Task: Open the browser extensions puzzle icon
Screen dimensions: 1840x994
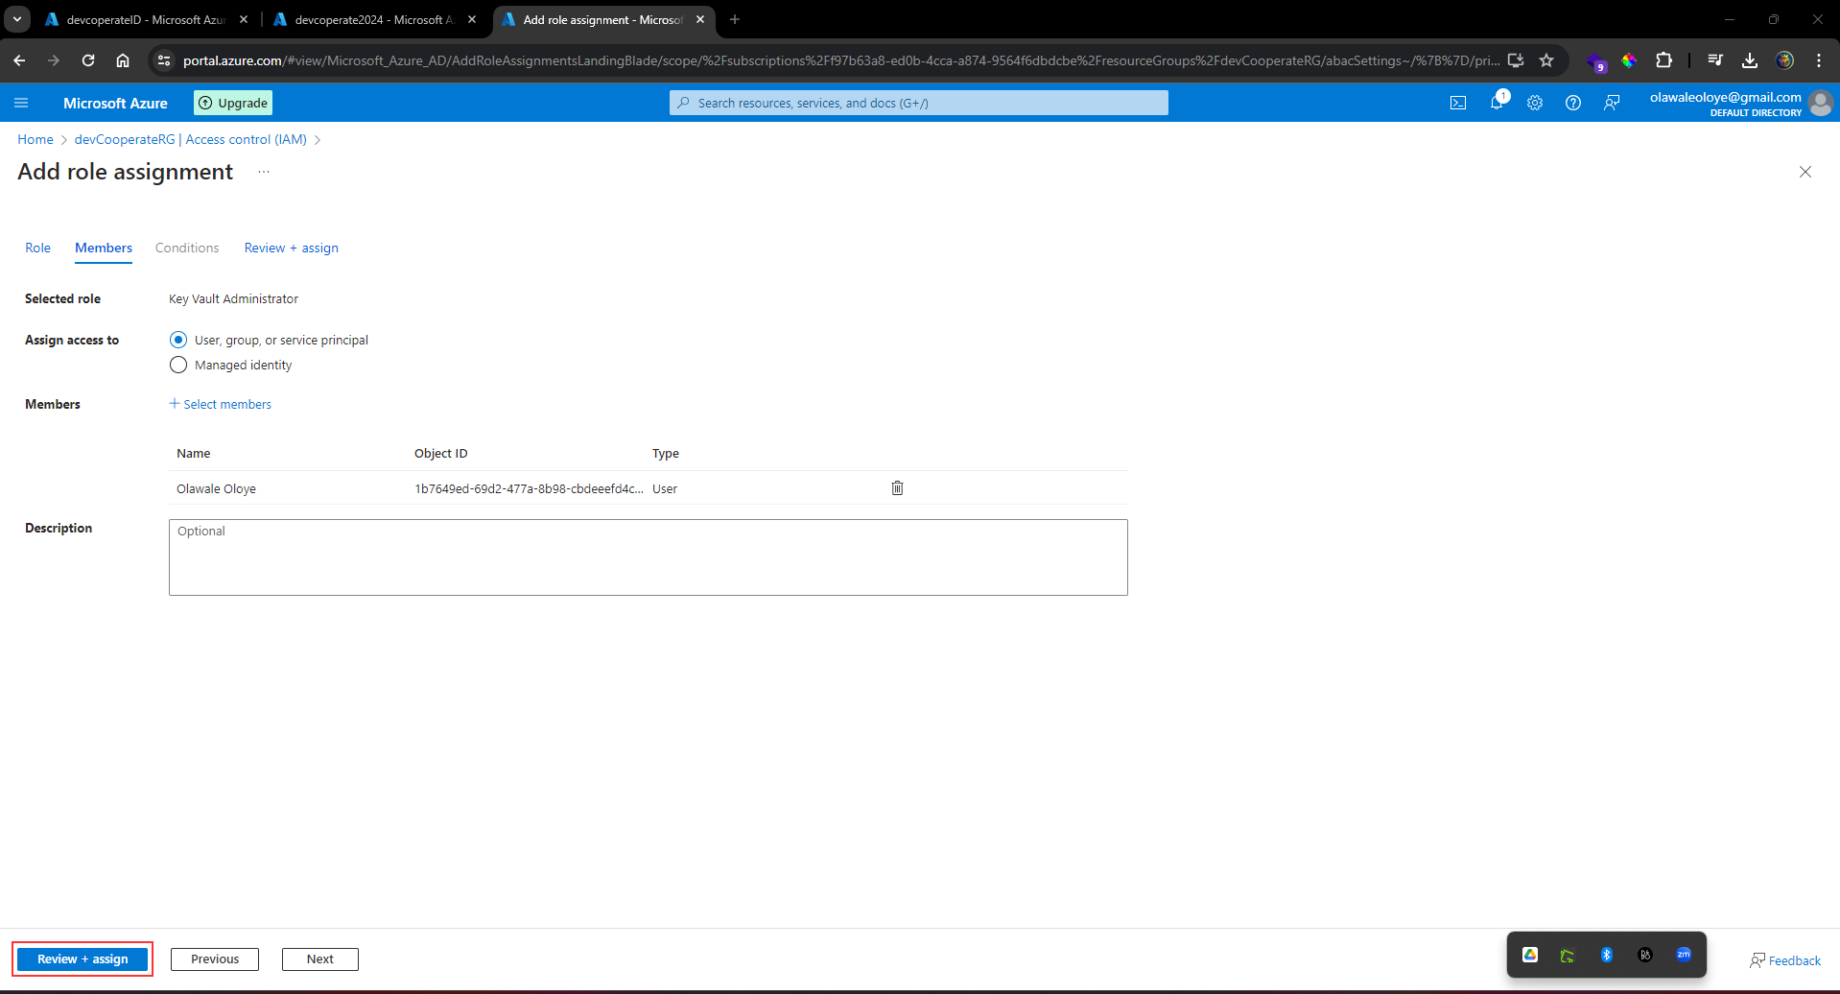Action: point(1664,60)
